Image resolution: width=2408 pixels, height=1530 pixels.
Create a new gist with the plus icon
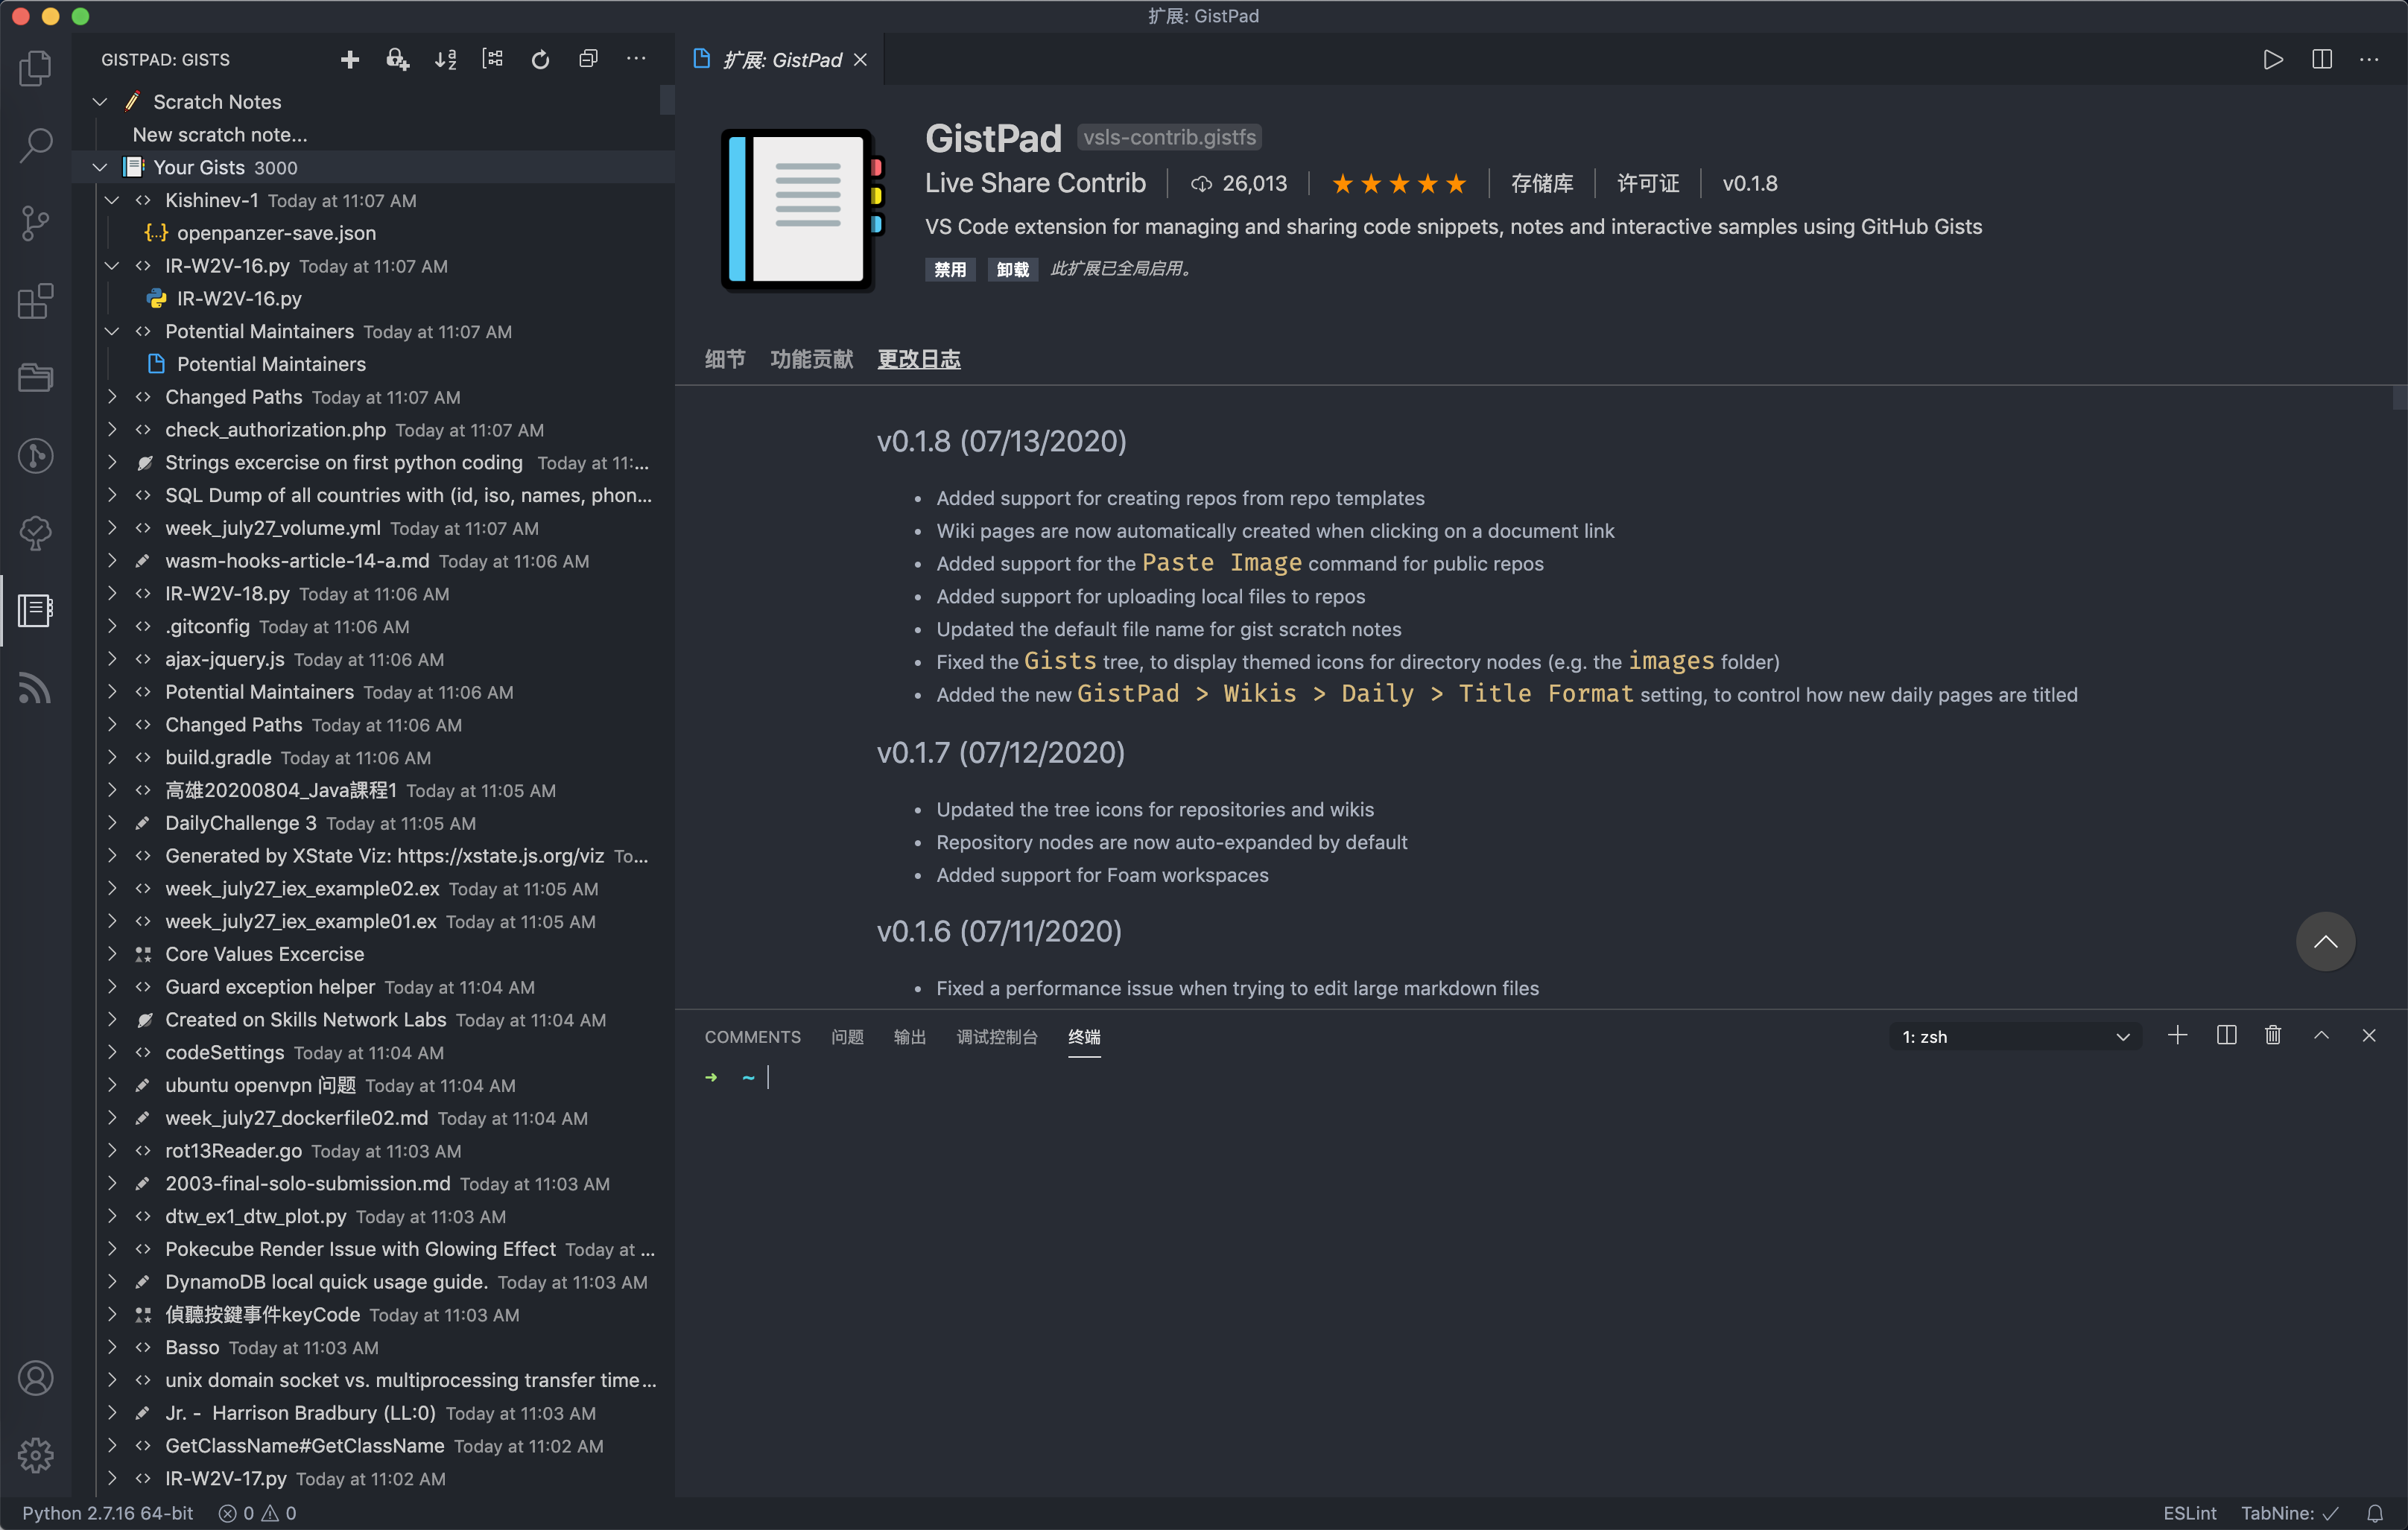click(350, 59)
